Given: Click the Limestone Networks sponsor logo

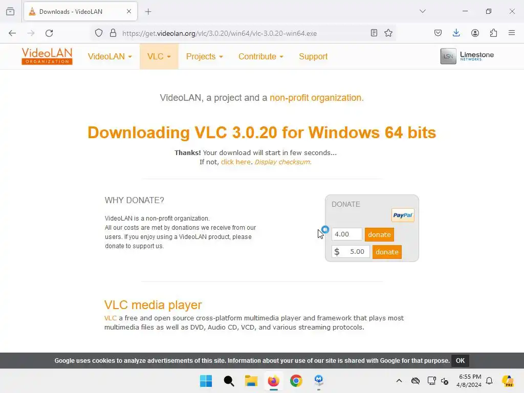Looking at the screenshot, I should 467,56.
